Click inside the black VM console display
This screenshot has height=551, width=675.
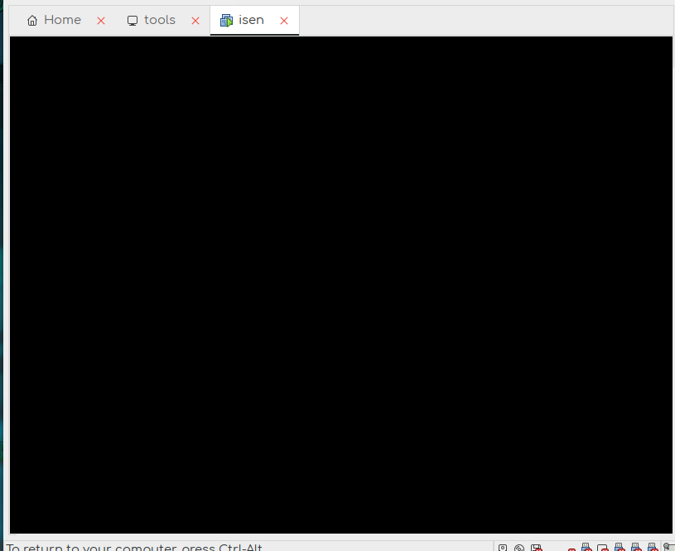tap(340, 284)
